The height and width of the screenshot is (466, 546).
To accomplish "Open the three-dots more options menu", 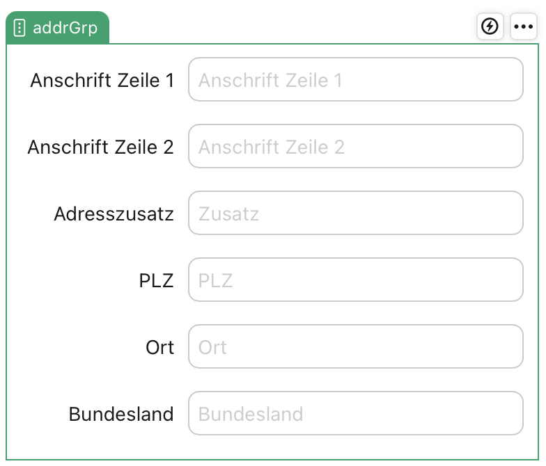I will [x=523, y=26].
